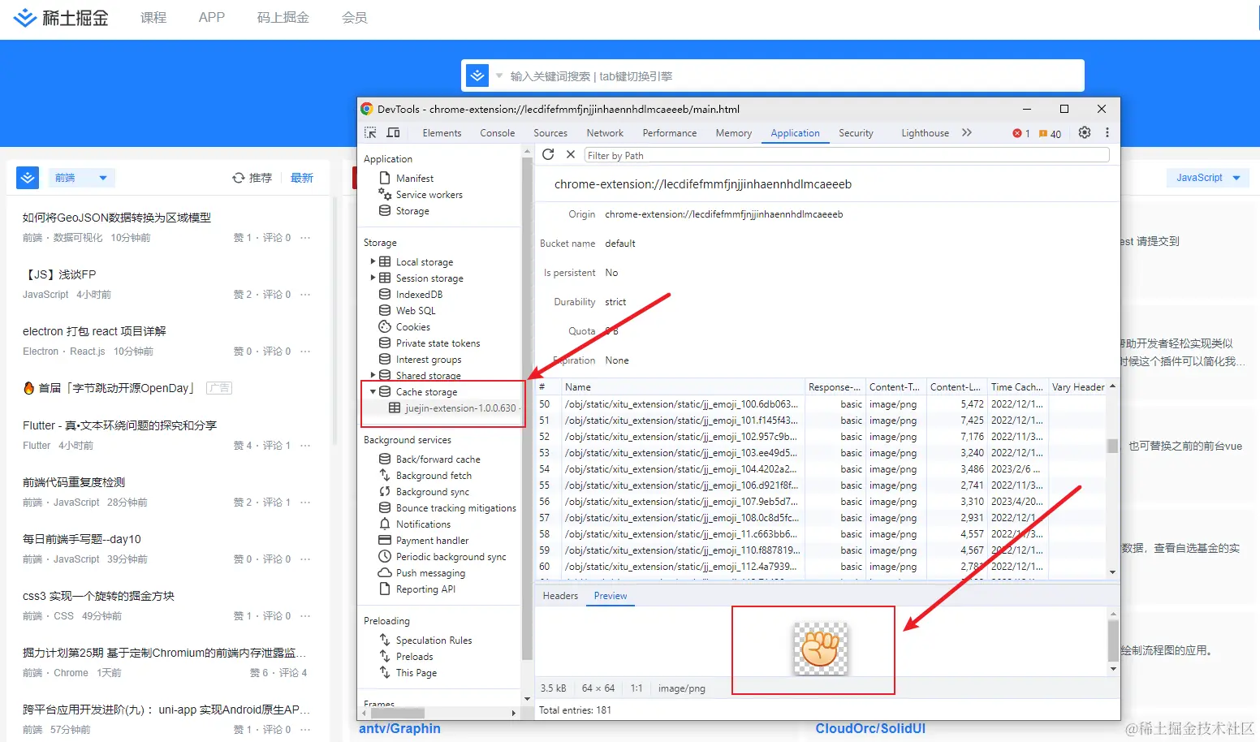The image size is (1260, 742).
Task: Sort by Time Cached column header
Action: tap(1016, 387)
